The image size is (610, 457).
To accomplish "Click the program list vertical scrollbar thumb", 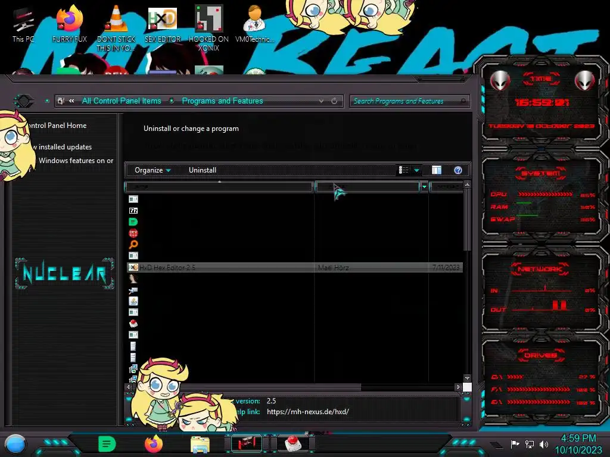I will 467,220.
